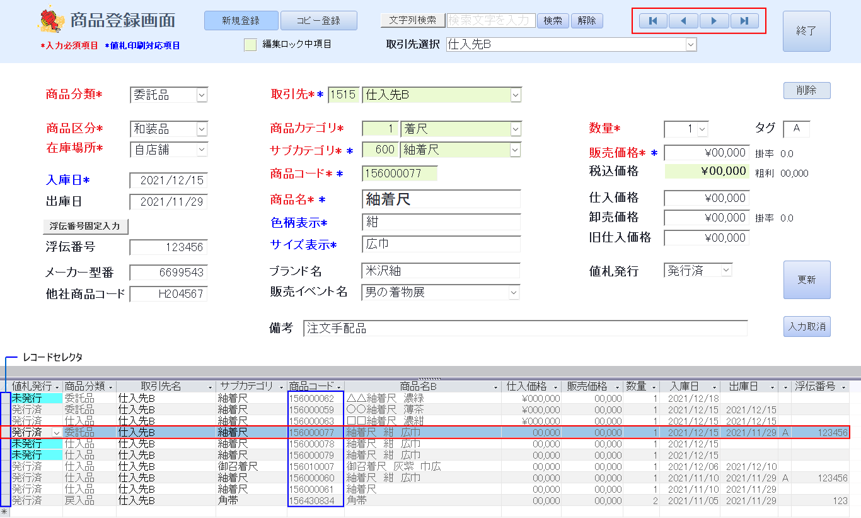Click the サイズ表示 field
Image resolution: width=861 pixels, height=518 pixels.
point(441,244)
